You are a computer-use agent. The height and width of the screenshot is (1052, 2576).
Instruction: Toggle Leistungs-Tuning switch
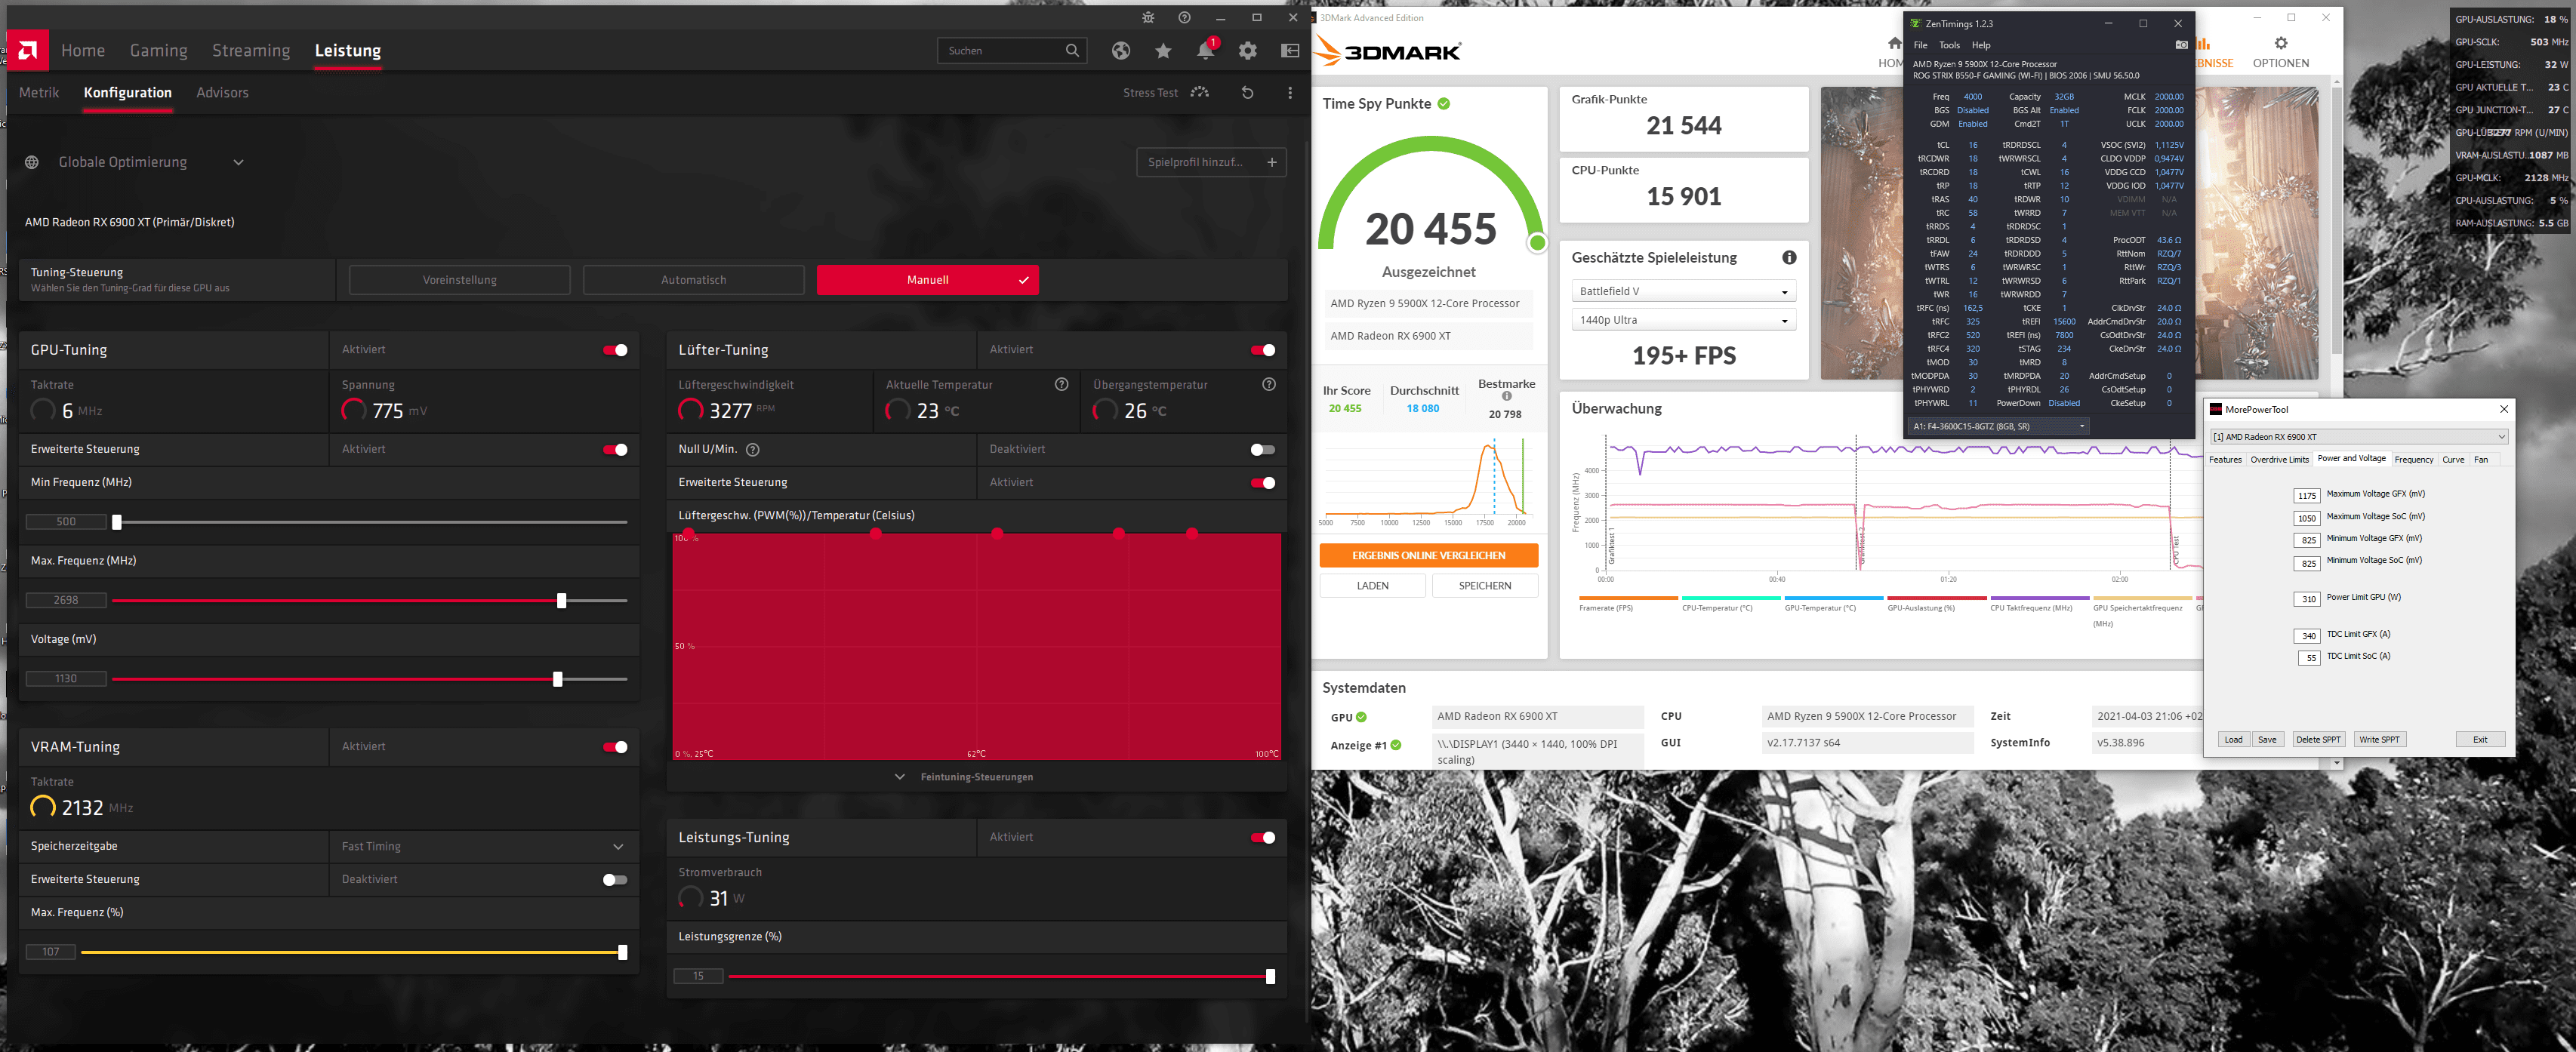pyautogui.click(x=1263, y=838)
